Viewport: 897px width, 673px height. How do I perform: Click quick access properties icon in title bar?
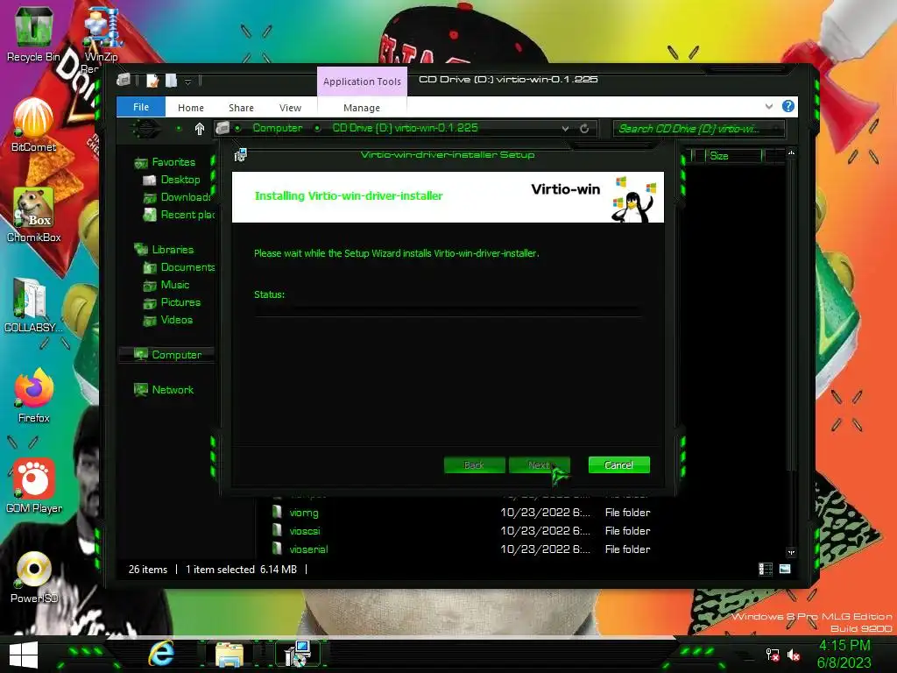[152, 81]
